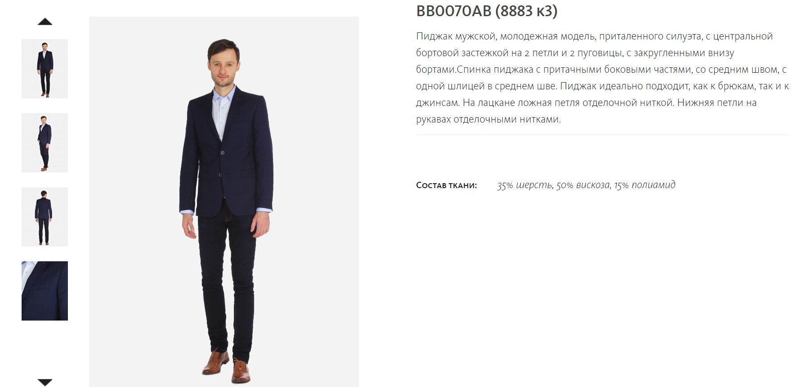This screenshot has width=796, height=387.
Task: Click the "Состав ткани:" label
Action: [446, 185]
